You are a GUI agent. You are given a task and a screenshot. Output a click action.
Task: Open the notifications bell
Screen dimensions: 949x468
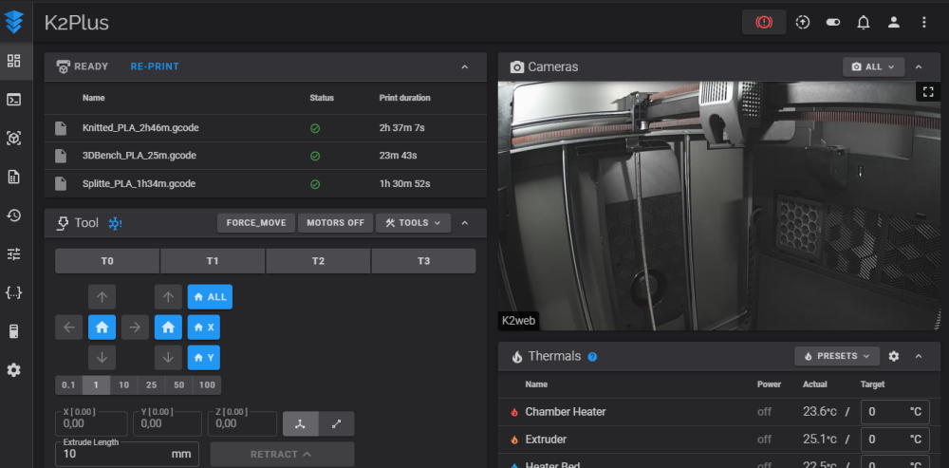(x=864, y=22)
